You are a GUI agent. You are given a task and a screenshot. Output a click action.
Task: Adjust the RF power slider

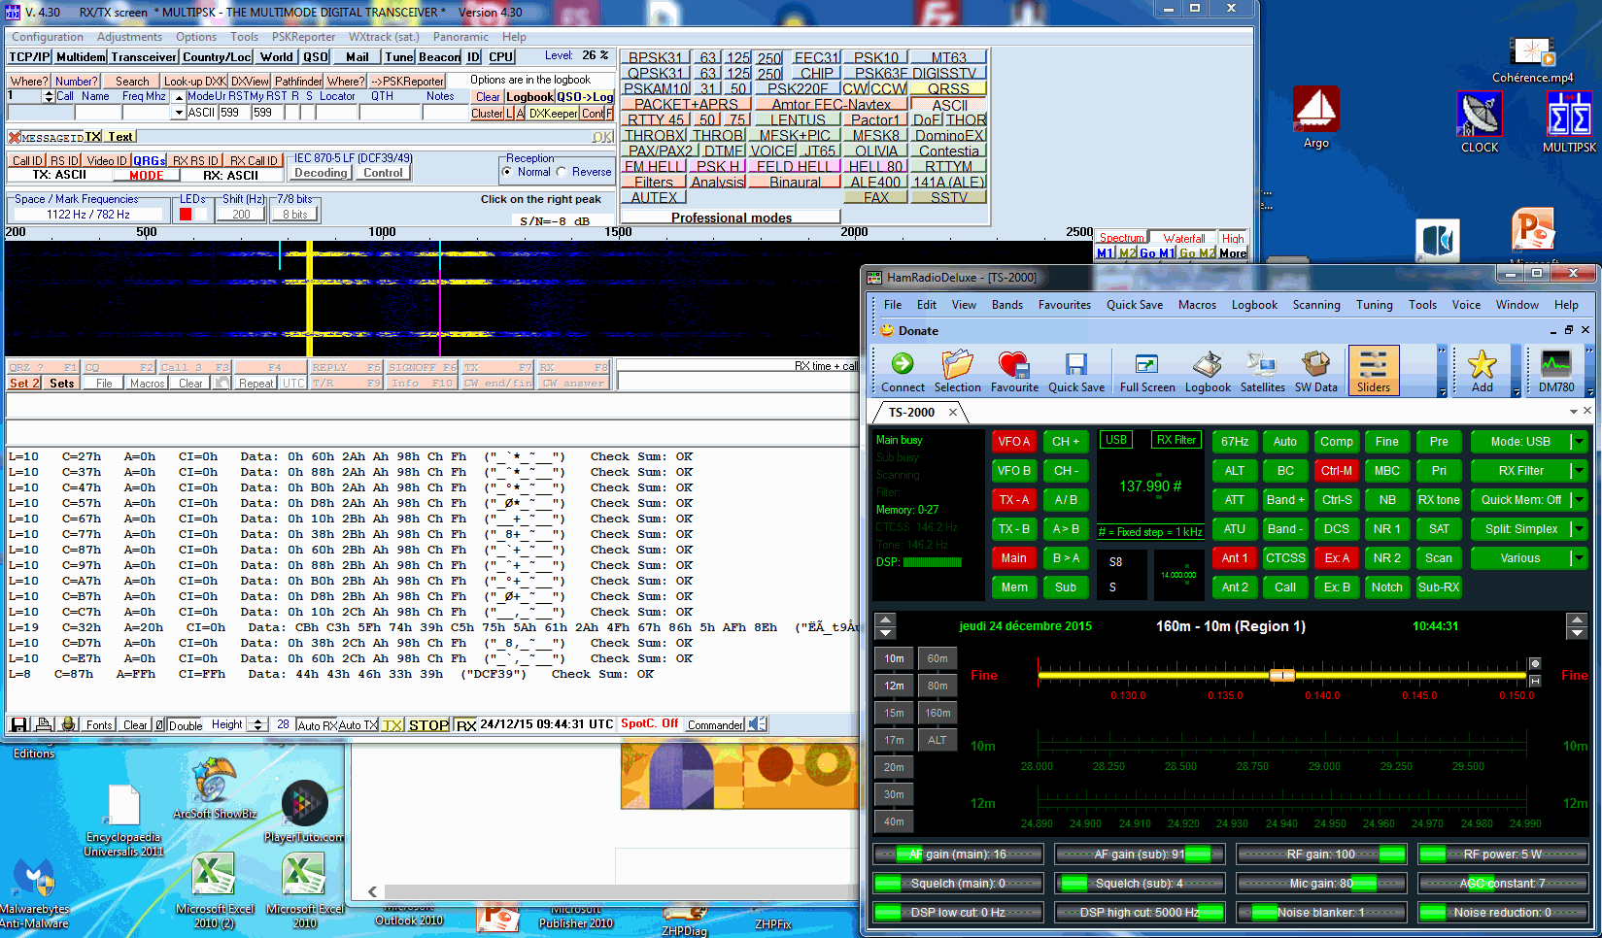click(x=1503, y=854)
